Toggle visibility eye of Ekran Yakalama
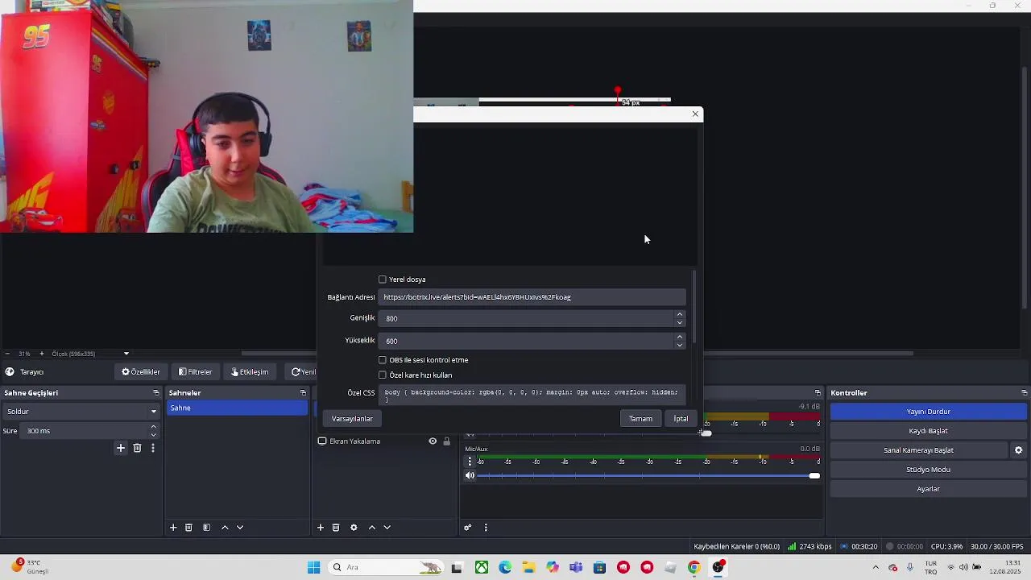Image resolution: width=1031 pixels, height=580 pixels. point(433,441)
